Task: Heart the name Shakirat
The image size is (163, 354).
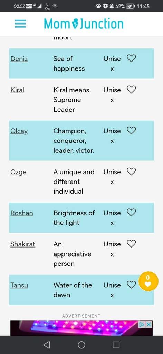Action: point(131,244)
